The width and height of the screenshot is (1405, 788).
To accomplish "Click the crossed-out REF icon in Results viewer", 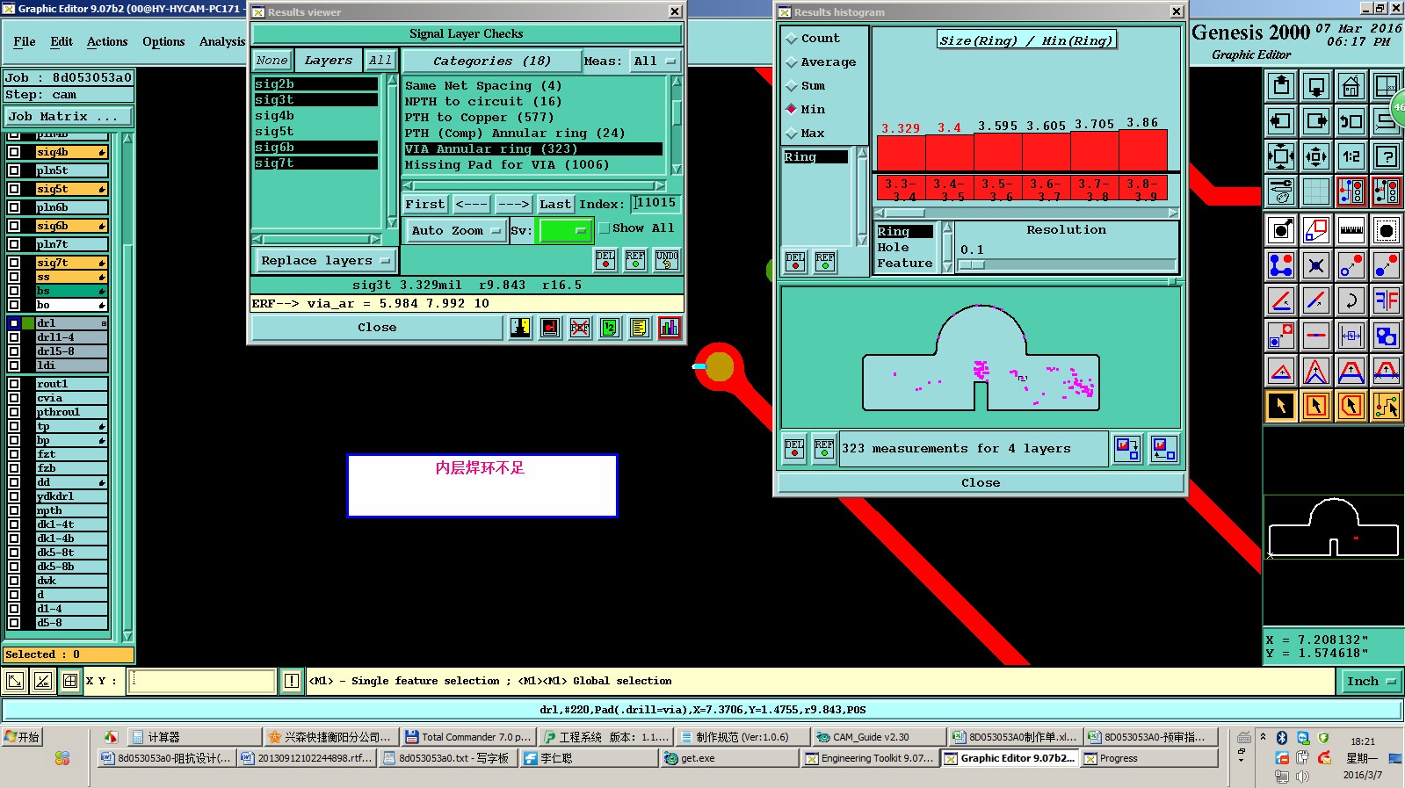I will pos(580,328).
